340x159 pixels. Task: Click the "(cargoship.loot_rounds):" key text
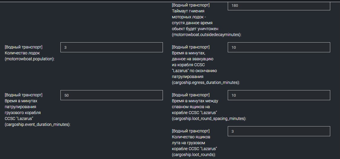click(194, 155)
